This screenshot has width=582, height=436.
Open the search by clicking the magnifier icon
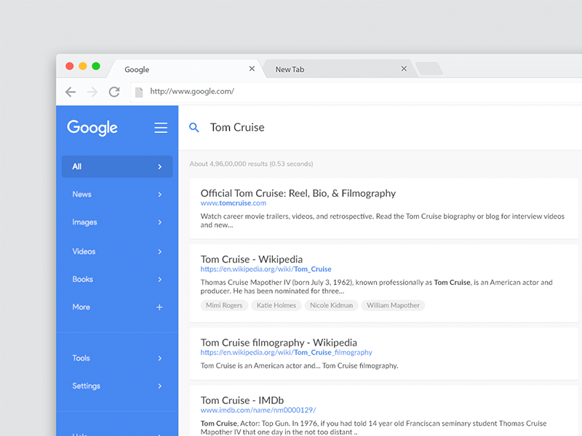click(194, 127)
